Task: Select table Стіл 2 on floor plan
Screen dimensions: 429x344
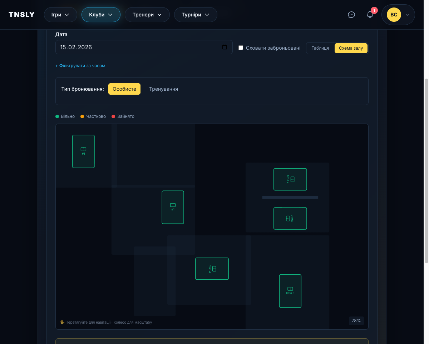Action: 290,179
